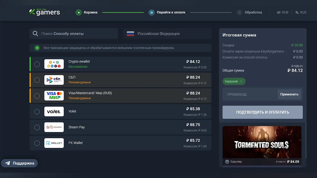Click the green cart step icon

point(78,12)
